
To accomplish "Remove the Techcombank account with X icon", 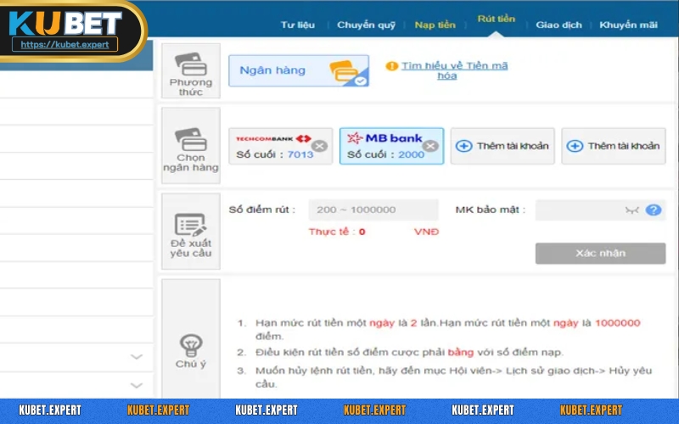I will click(319, 146).
